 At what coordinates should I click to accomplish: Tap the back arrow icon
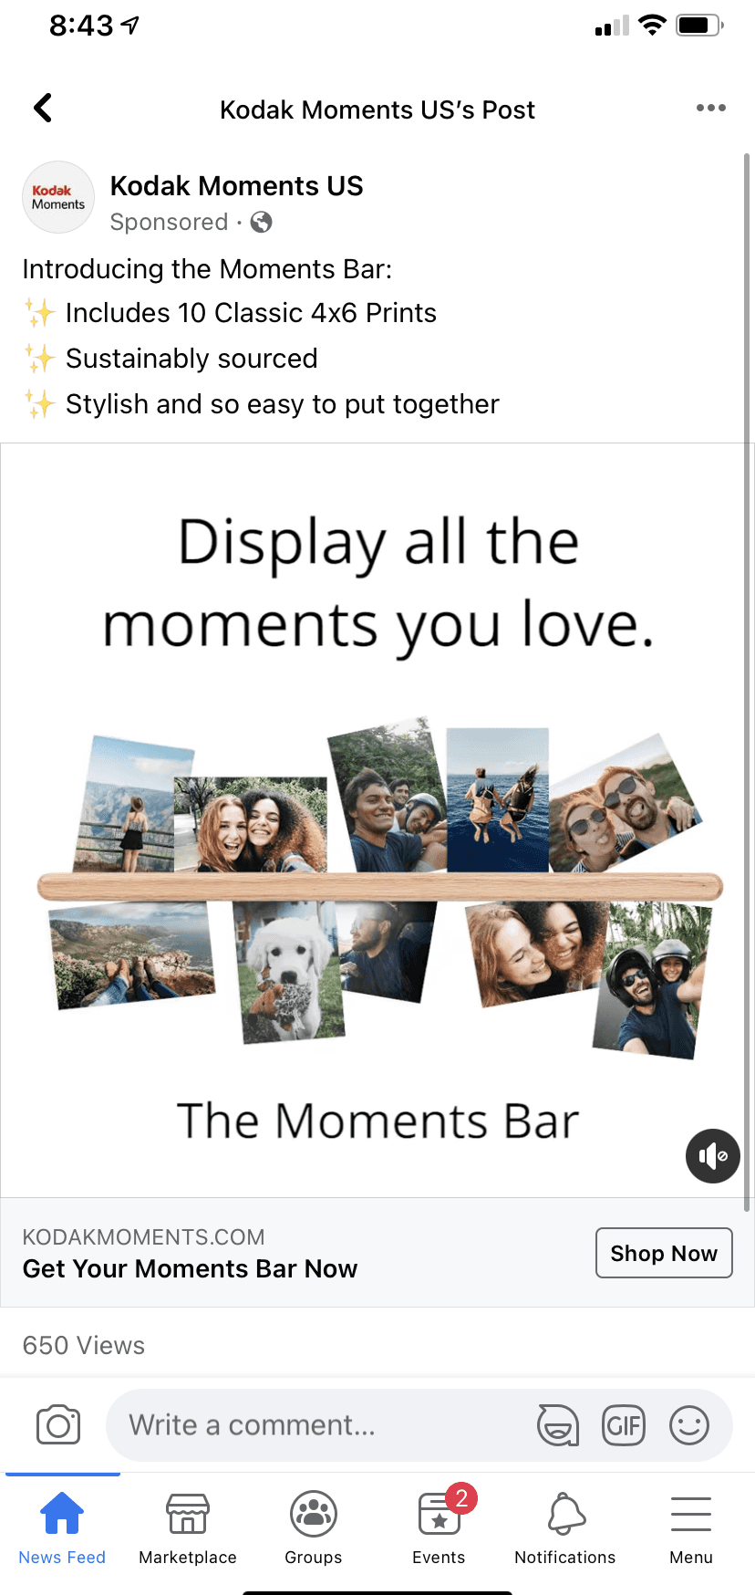point(43,108)
